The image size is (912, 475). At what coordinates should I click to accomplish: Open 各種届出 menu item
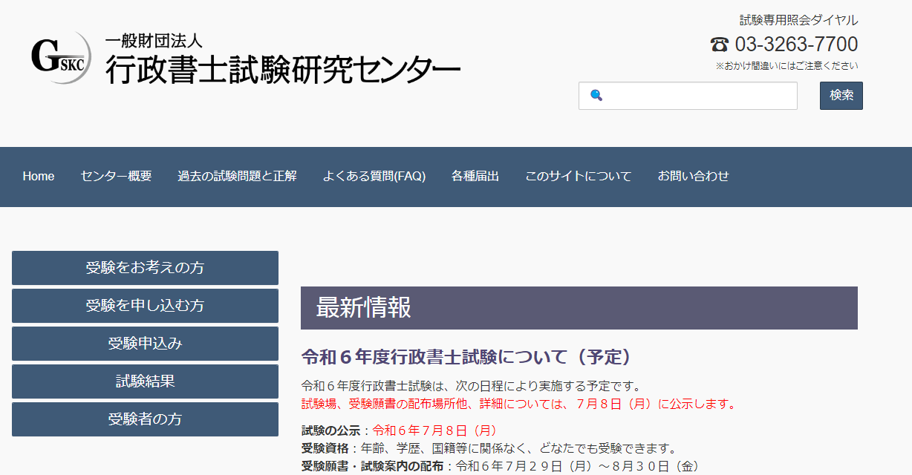pos(475,177)
